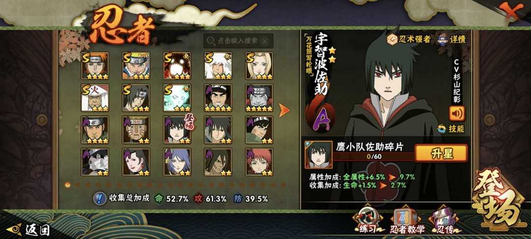Click the 鹰小队佐助碎片 fragment icon

318,155
